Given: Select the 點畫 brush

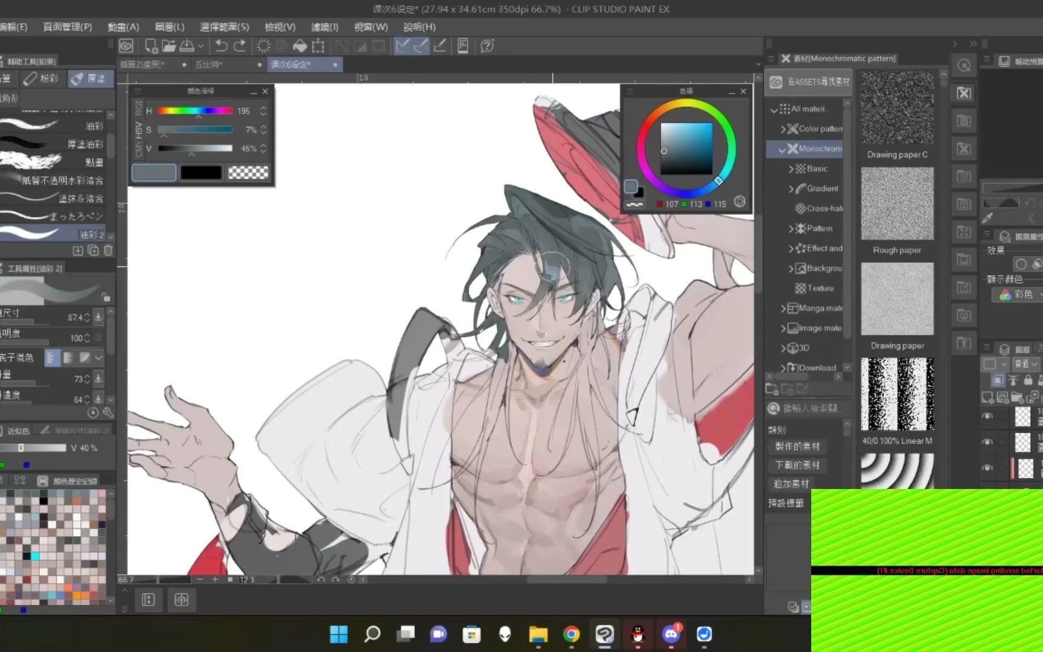Looking at the screenshot, I should pyautogui.click(x=54, y=162).
